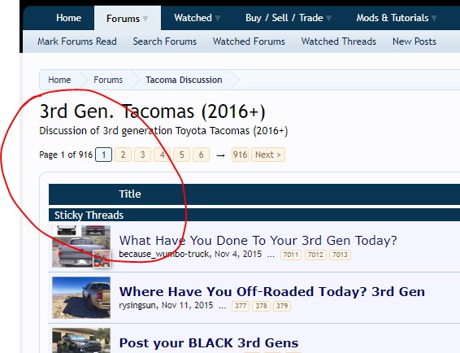Open page 7013 of the first sticky thread
This screenshot has width=460, height=353.
[340, 255]
